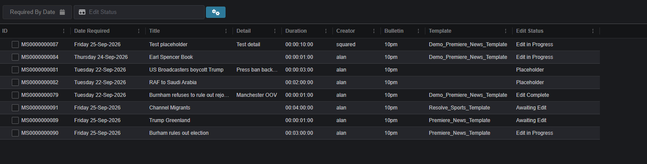
Task: Tick checkbox for MS0000000079
Action: click(15, 95)
